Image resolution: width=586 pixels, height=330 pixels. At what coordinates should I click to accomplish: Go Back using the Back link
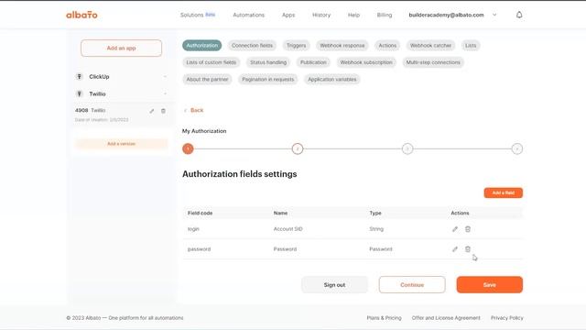[x=193, y=110]
